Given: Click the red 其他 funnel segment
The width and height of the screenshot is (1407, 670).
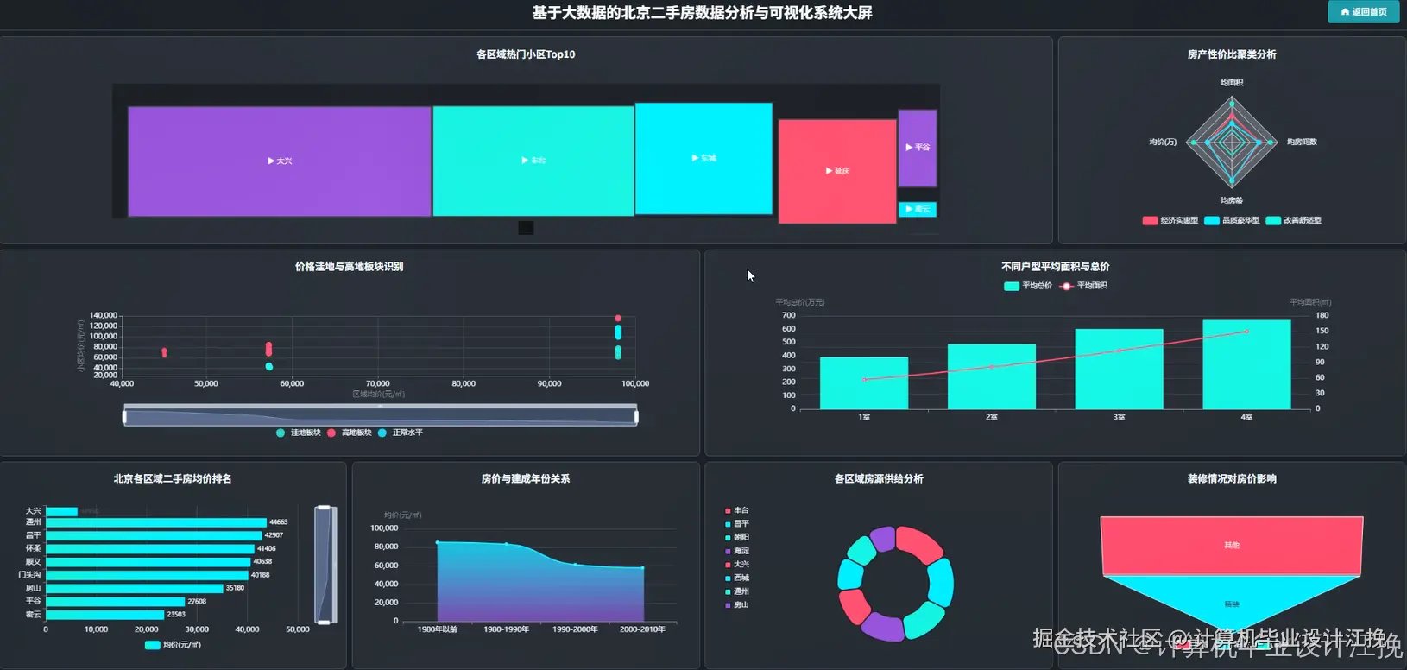Looking at the screenshot, I should pos(1232,545).
